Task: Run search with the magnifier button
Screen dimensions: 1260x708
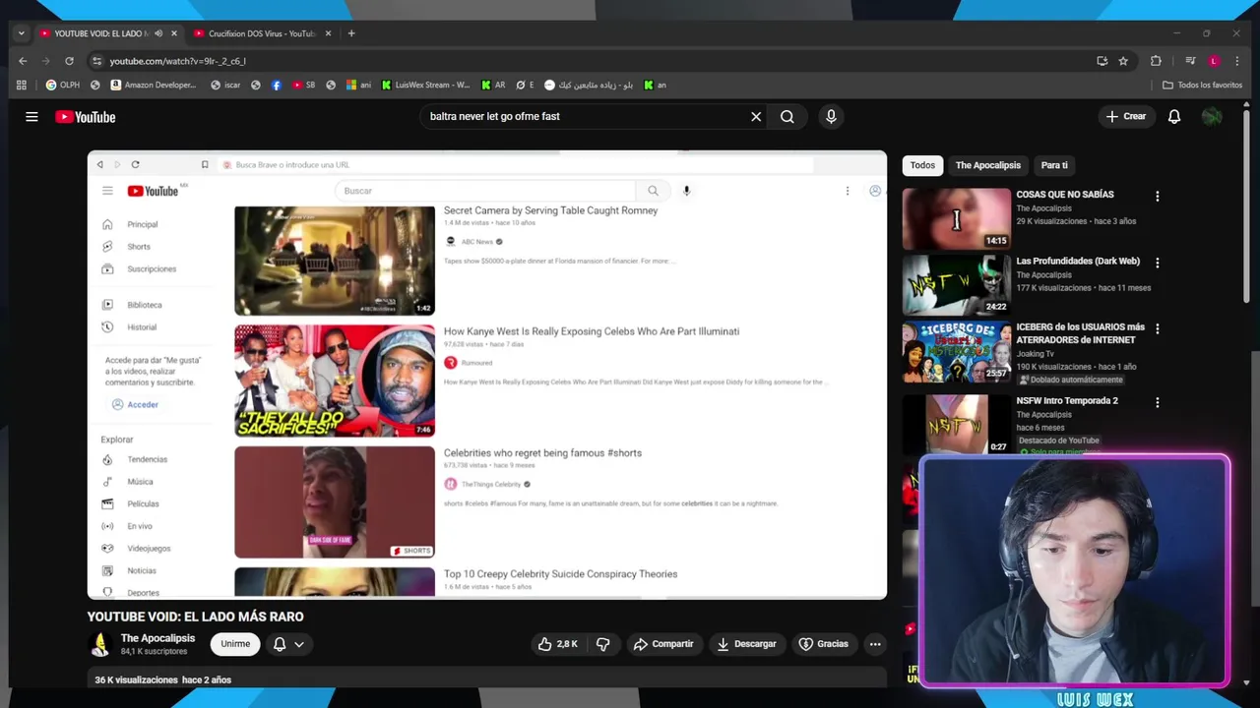Action: coord(787,117)
